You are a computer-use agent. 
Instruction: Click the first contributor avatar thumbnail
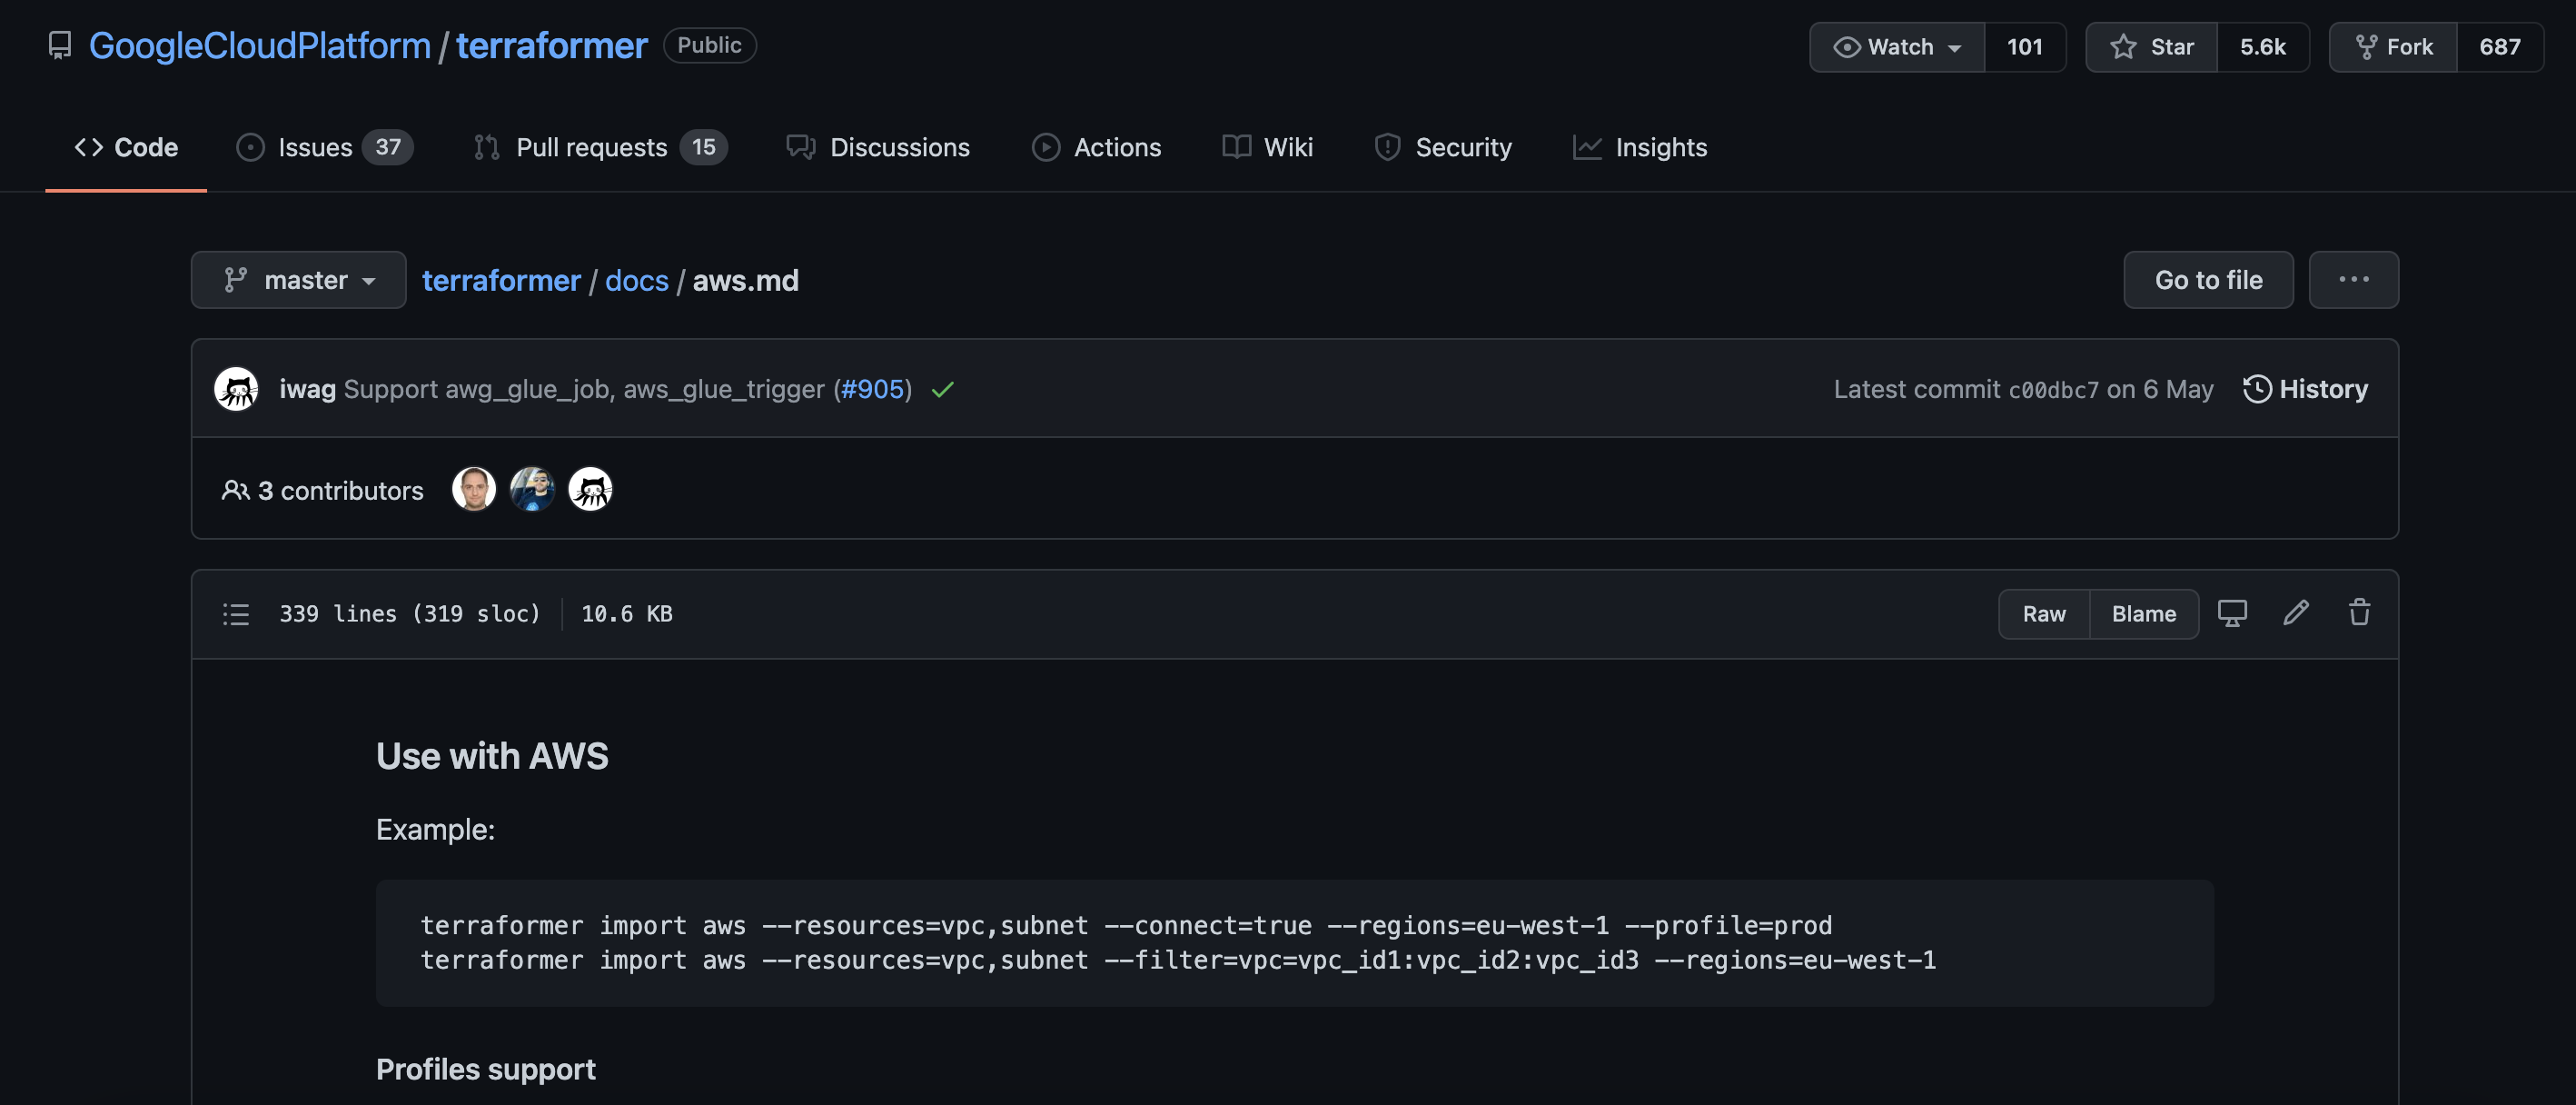coord(474,490)
